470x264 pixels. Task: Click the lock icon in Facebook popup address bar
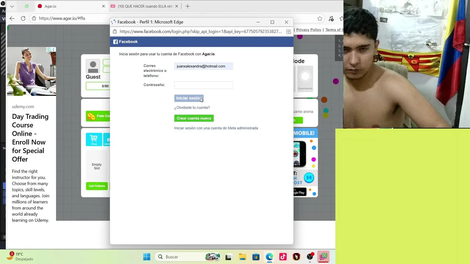point(115,32)
